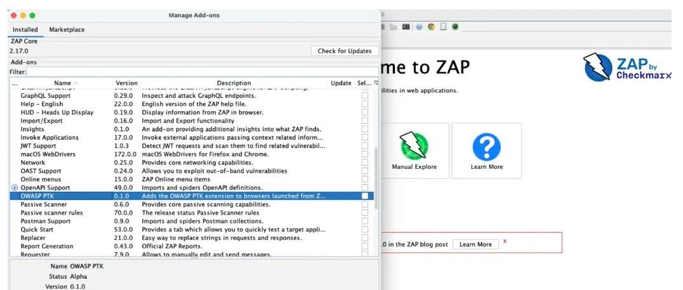
Task: Tick checkbox for Quick Start row
Action: [x=364, y=230]
